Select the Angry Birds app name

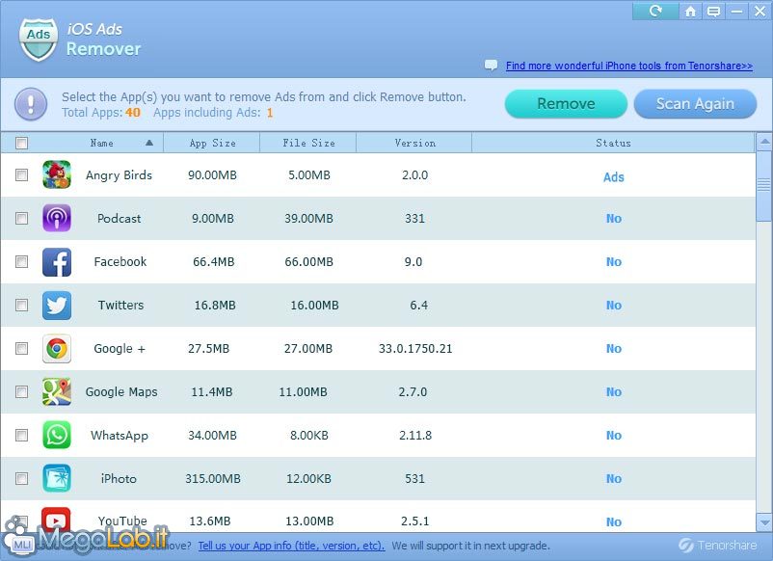119,175
